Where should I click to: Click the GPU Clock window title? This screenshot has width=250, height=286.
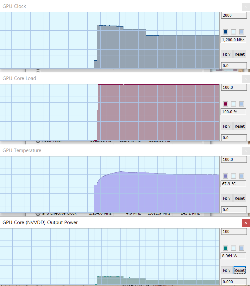(x=14, y=6)
